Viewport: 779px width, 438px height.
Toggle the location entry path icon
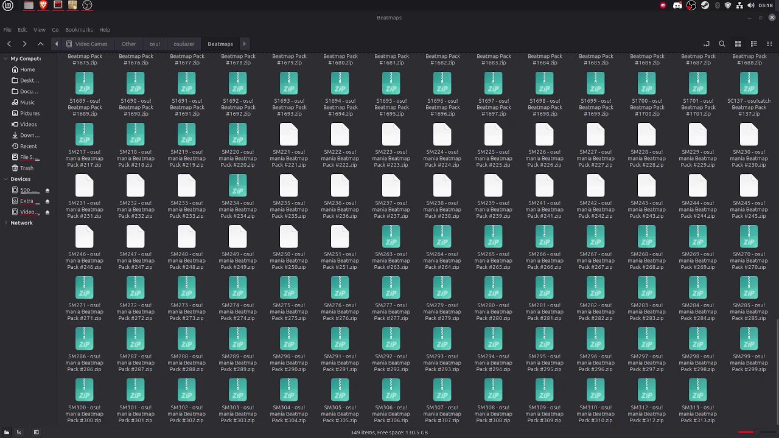click(707, 44)
